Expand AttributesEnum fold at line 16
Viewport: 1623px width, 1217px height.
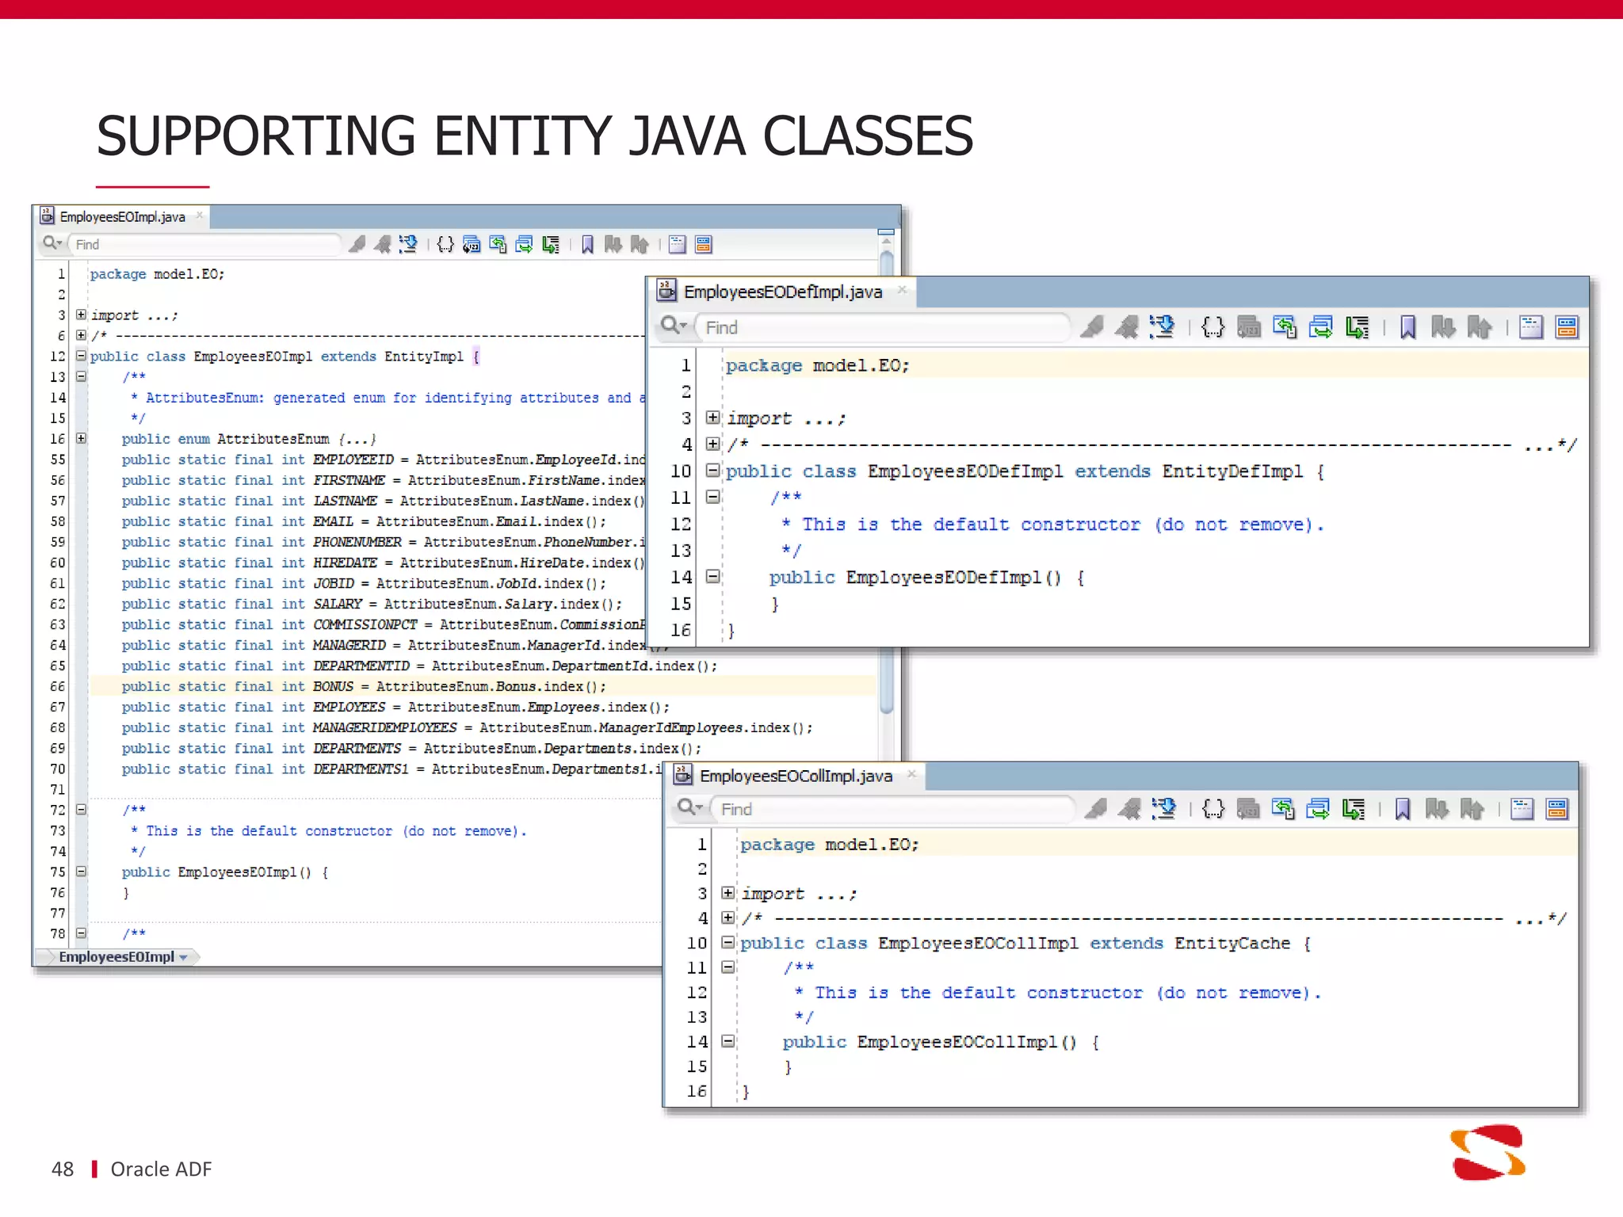click(x=81, y=438)
